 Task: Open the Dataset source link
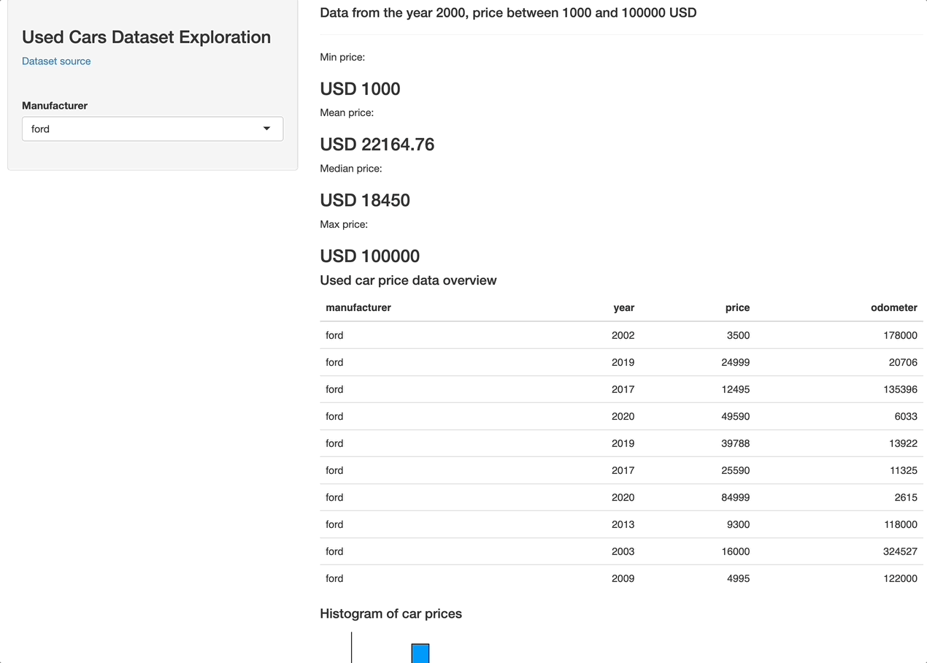coord(56,61)
